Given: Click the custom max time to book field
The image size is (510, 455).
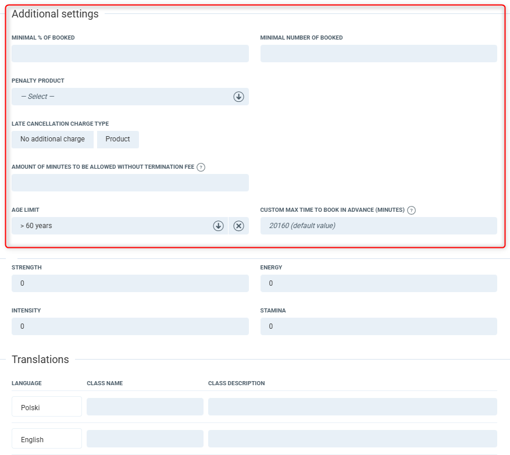Looking at the screenshot, I should pyautogui.click(x=379, y=226).
